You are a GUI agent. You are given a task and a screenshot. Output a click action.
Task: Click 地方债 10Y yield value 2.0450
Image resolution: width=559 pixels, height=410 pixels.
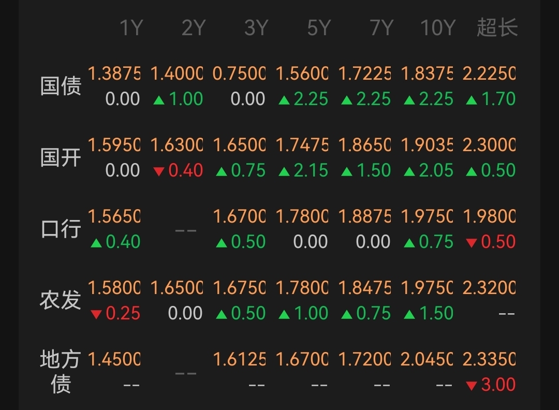click(427, 359)
